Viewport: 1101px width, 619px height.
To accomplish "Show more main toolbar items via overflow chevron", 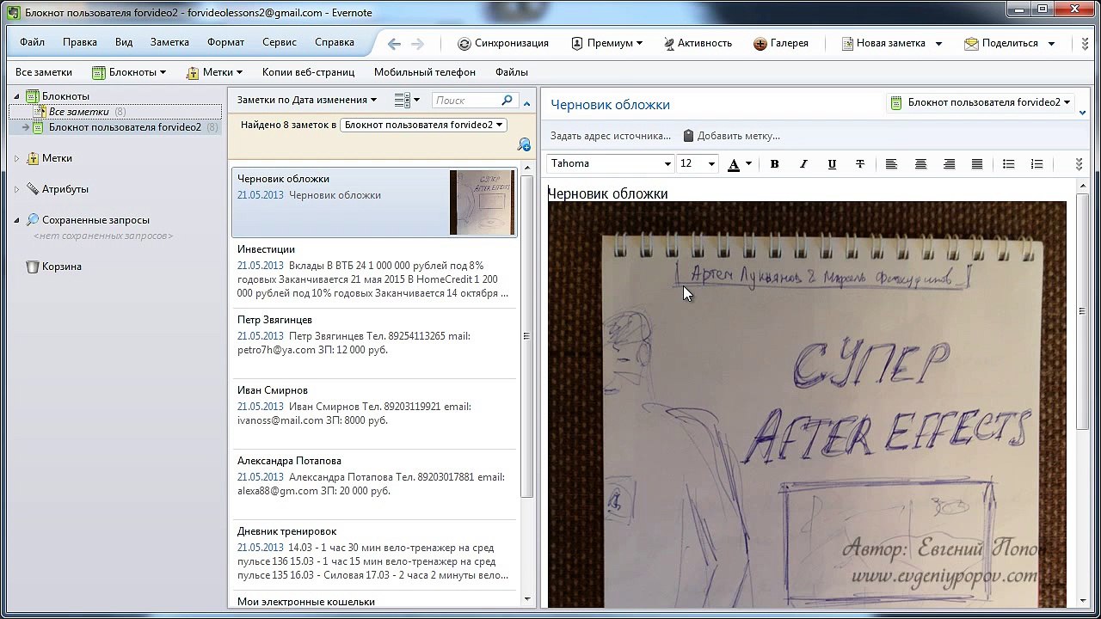I will tap(1086, 43).
